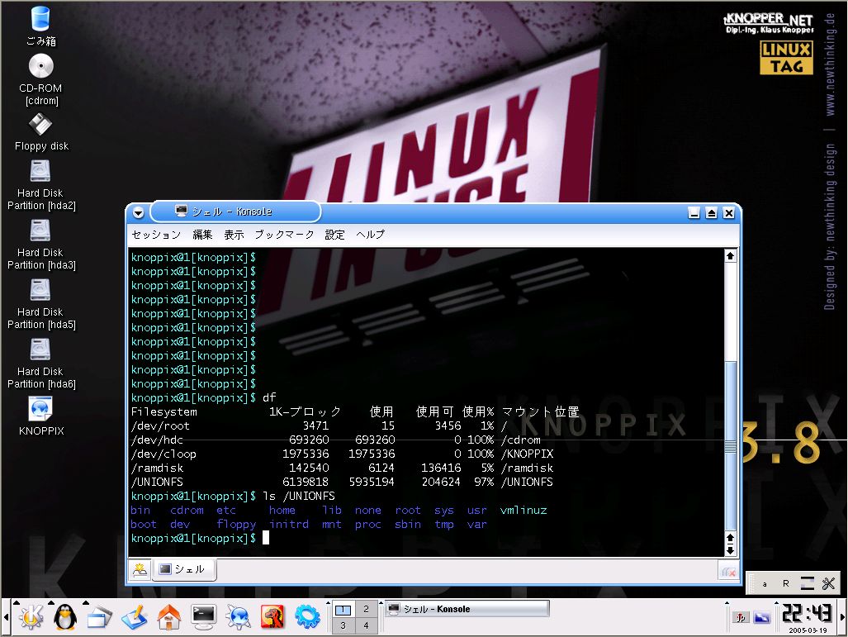This screenshot has width=848, height=637.
Task: Click the 2005-03-19 date in panel
Action: [x=808, y=630]
